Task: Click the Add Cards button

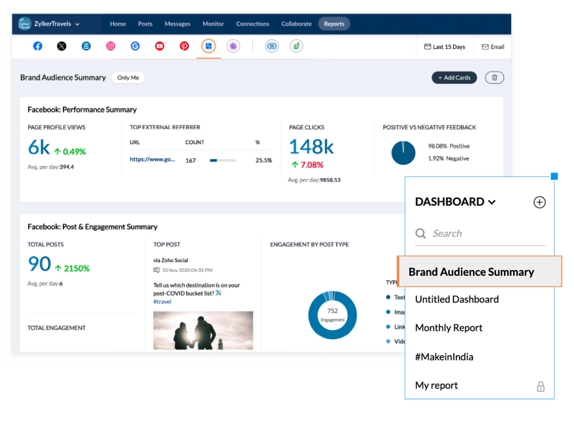Action: [454, 77]
